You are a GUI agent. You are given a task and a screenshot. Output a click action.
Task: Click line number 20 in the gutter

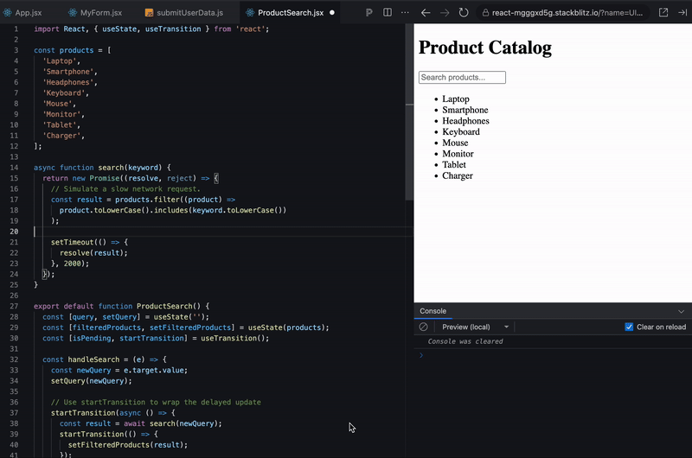coord(14,232)
